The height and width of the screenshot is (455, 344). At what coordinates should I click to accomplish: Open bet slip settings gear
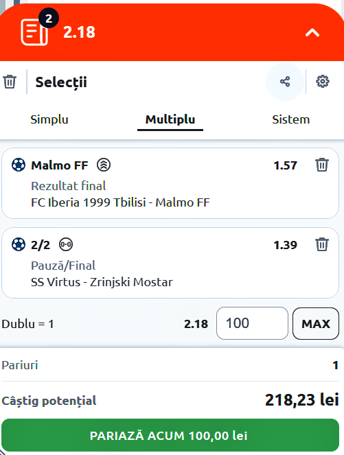pos(323,82)
